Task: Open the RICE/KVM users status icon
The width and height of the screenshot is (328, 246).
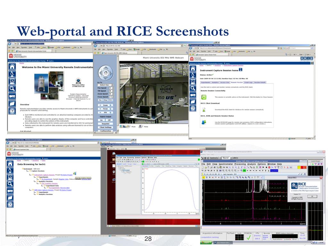Action: click(x=204, y=122)
